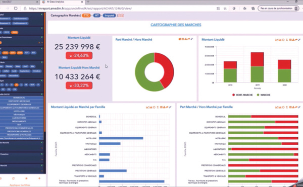This screenshot has width=303, height=187.
Task: Click share arrow icon in Montant Liquidé panel
Action: 296,40
